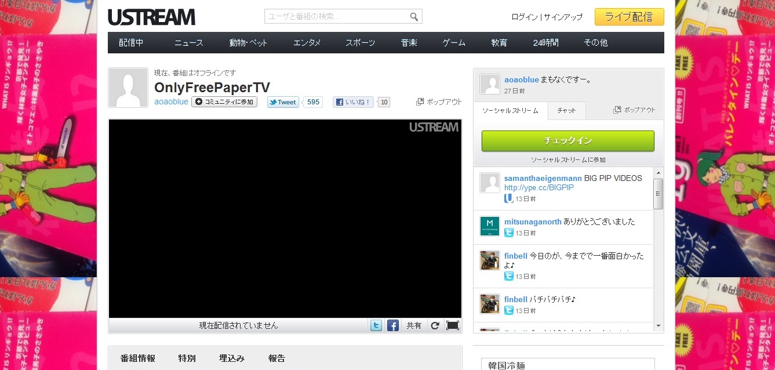The width and height of the screenshot is (775, 370).
Task: Open finbell link on パチパチパチ post
Action: 516,299
